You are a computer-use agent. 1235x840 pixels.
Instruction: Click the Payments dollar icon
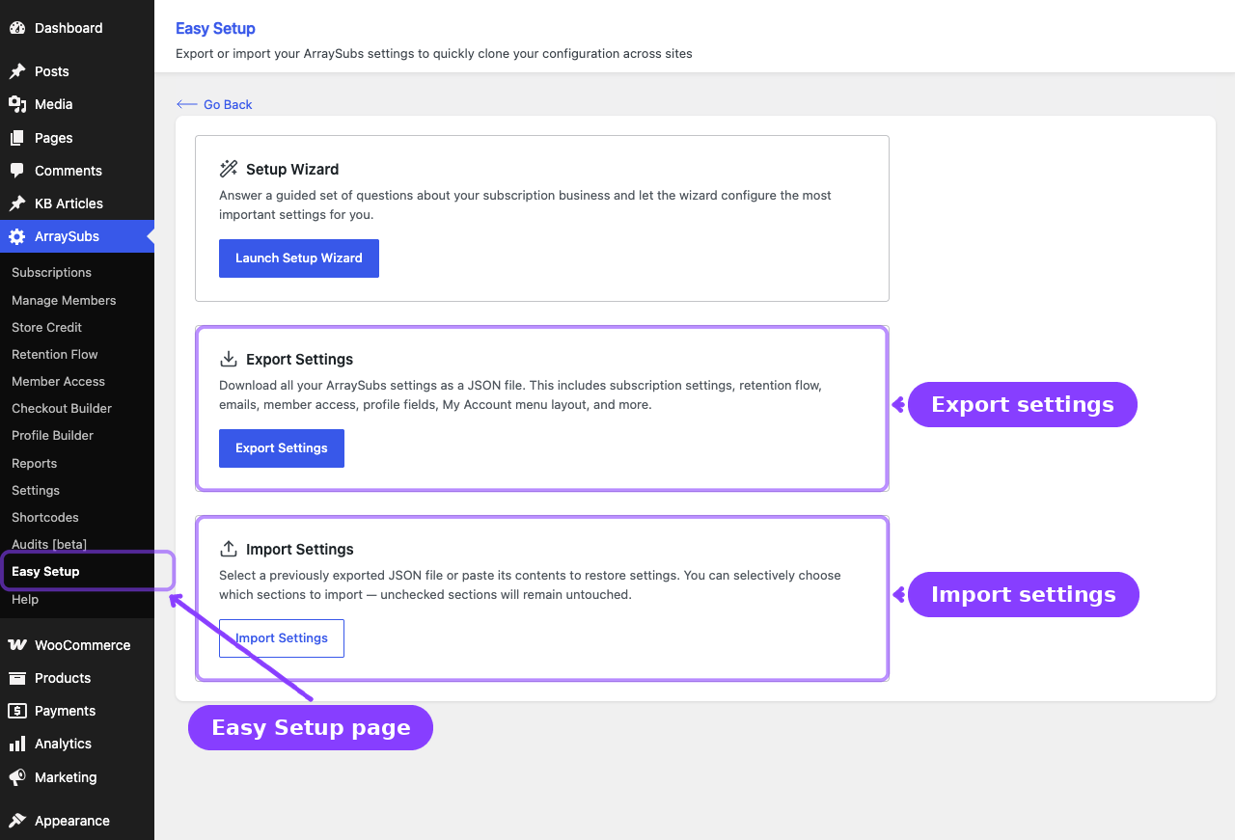pos(17,711)
